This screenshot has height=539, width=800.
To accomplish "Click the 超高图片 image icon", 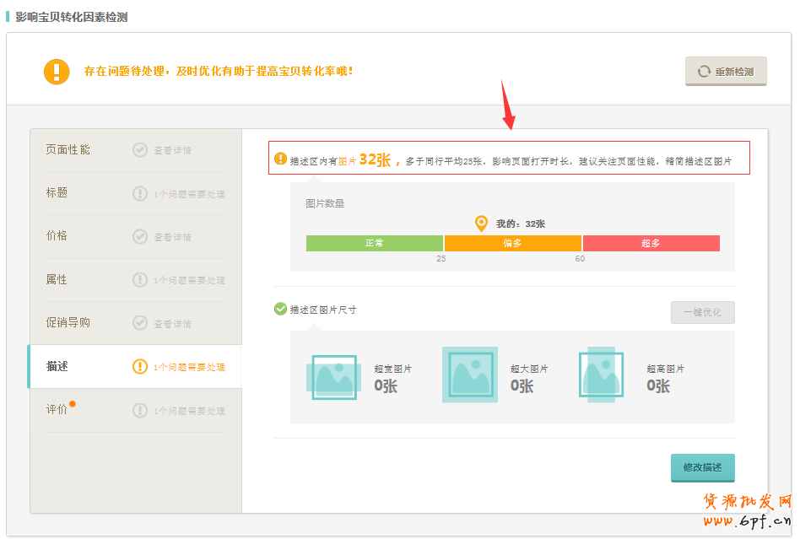I will pyautogui.click(x=601, y=375).
